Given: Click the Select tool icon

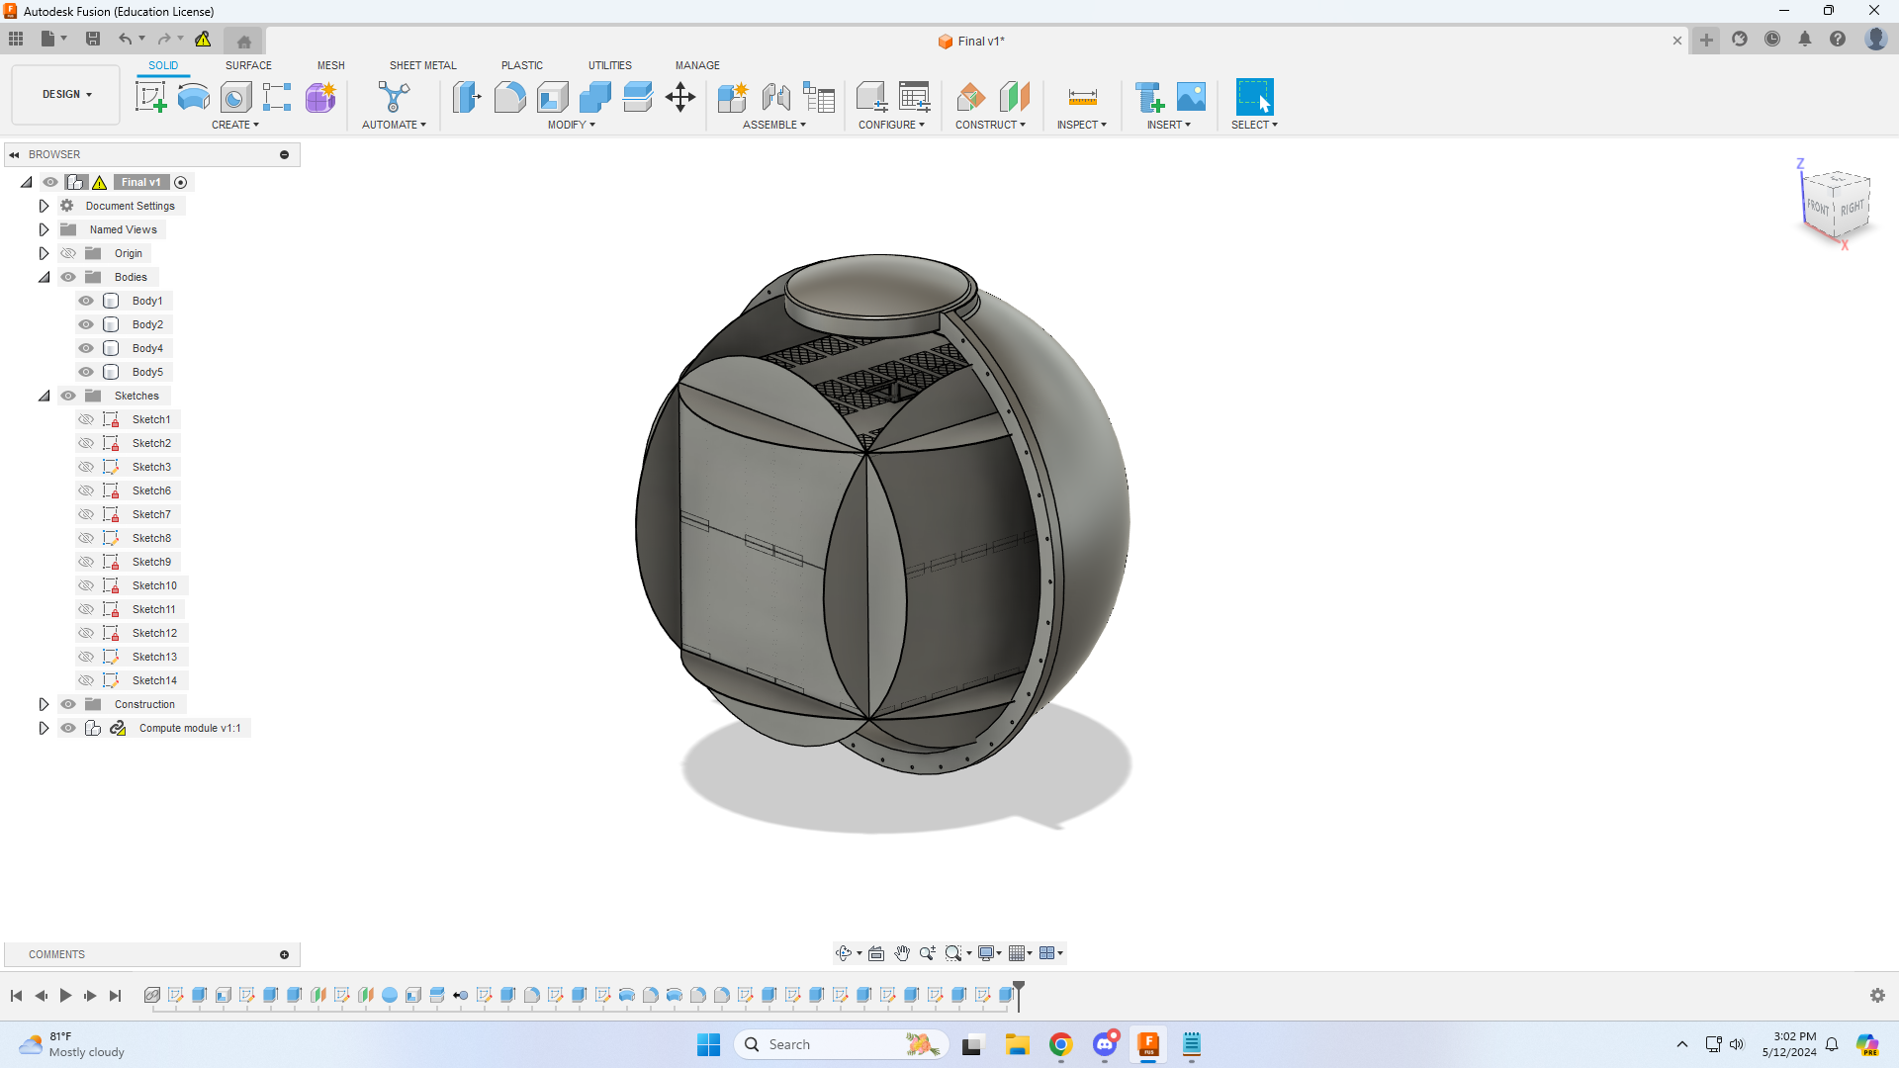Looking at the screenshot, I should 1255,97.
